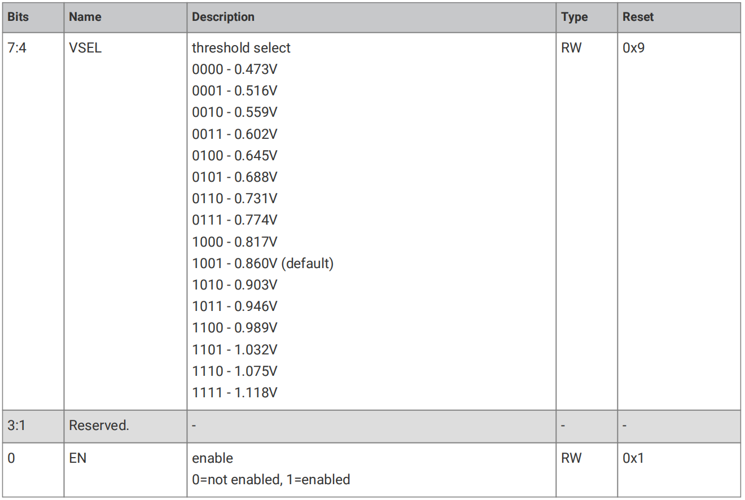Click the Name column header
This screenshot has width=745, height=500.
(85, 17)
